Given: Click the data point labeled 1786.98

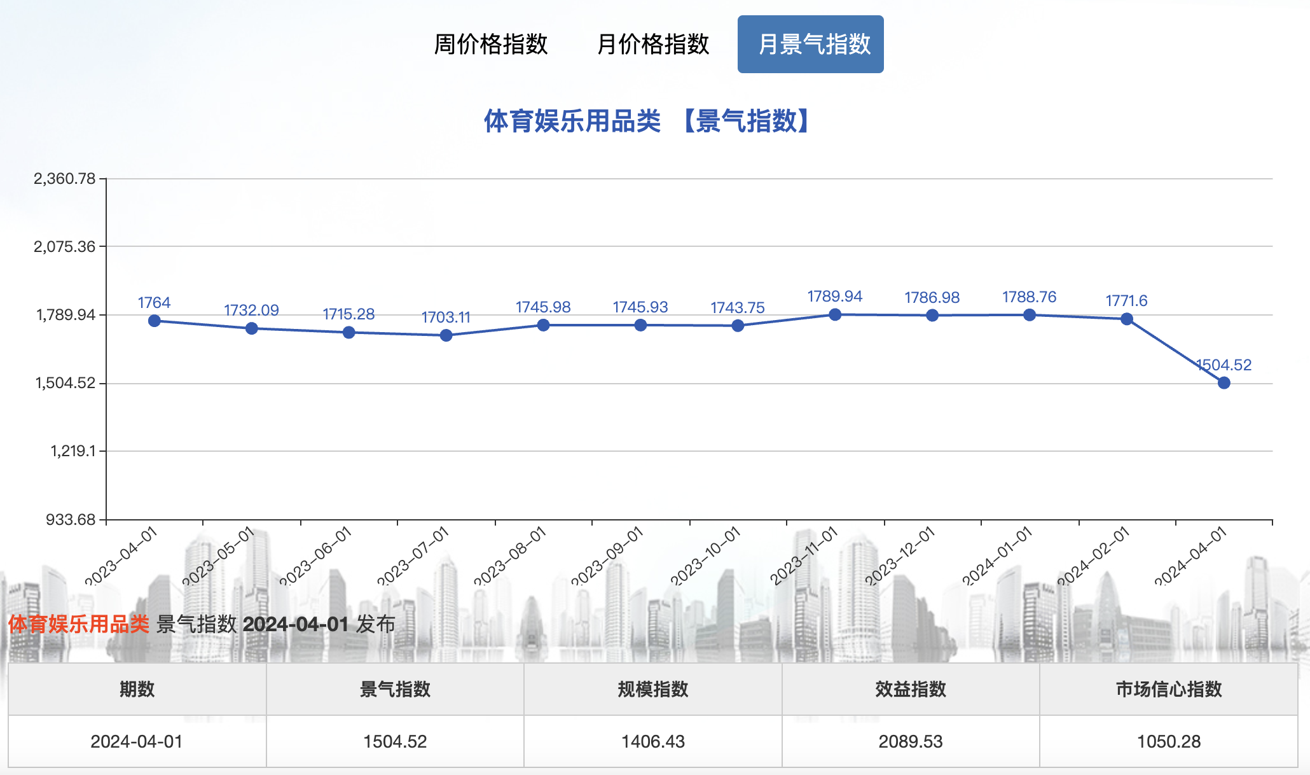Looking at the screenshot, I should [932, 315].
